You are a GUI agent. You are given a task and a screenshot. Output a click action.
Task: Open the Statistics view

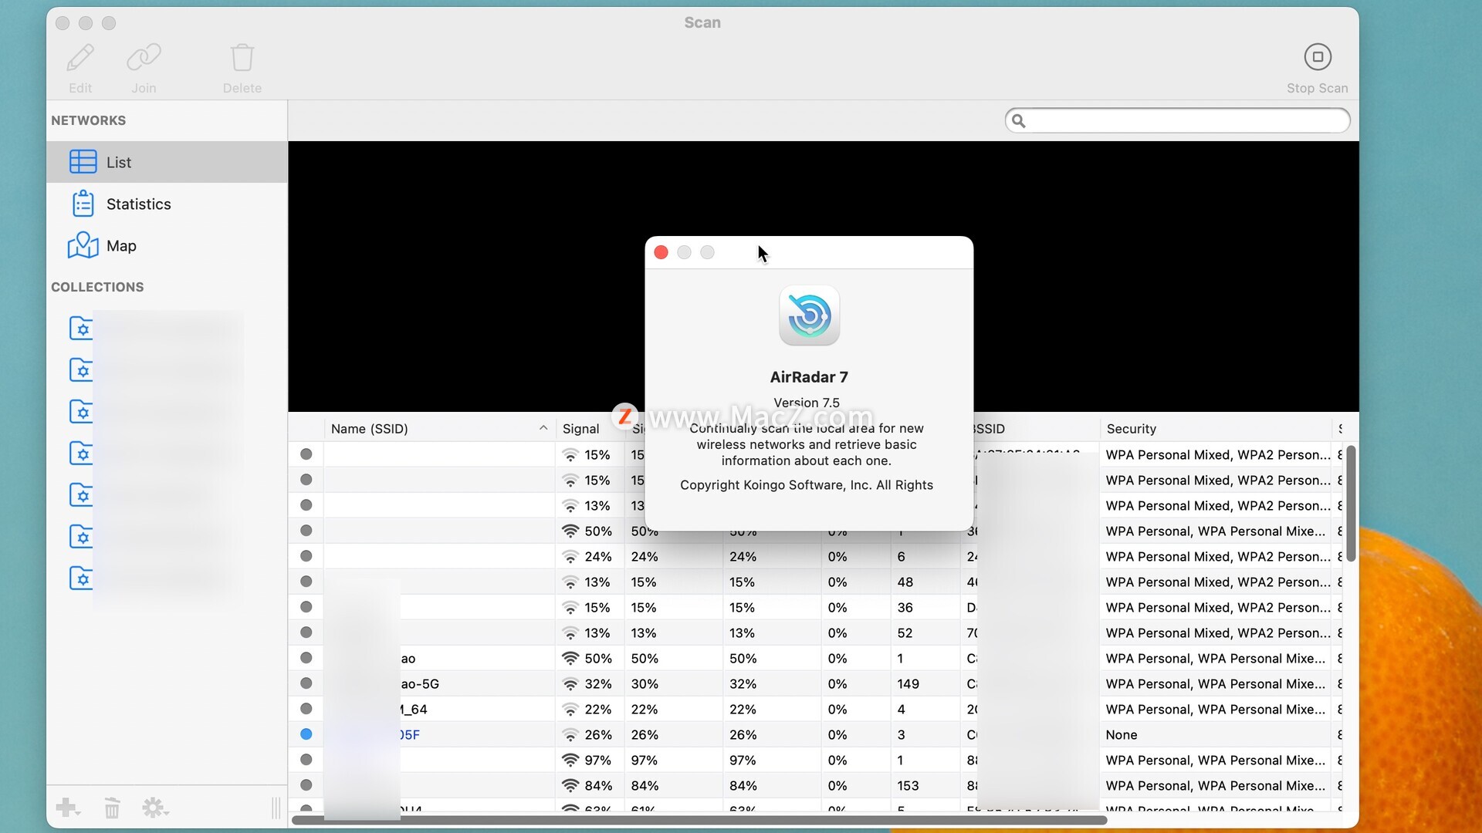pyautogui.click(x=167, y=204)
